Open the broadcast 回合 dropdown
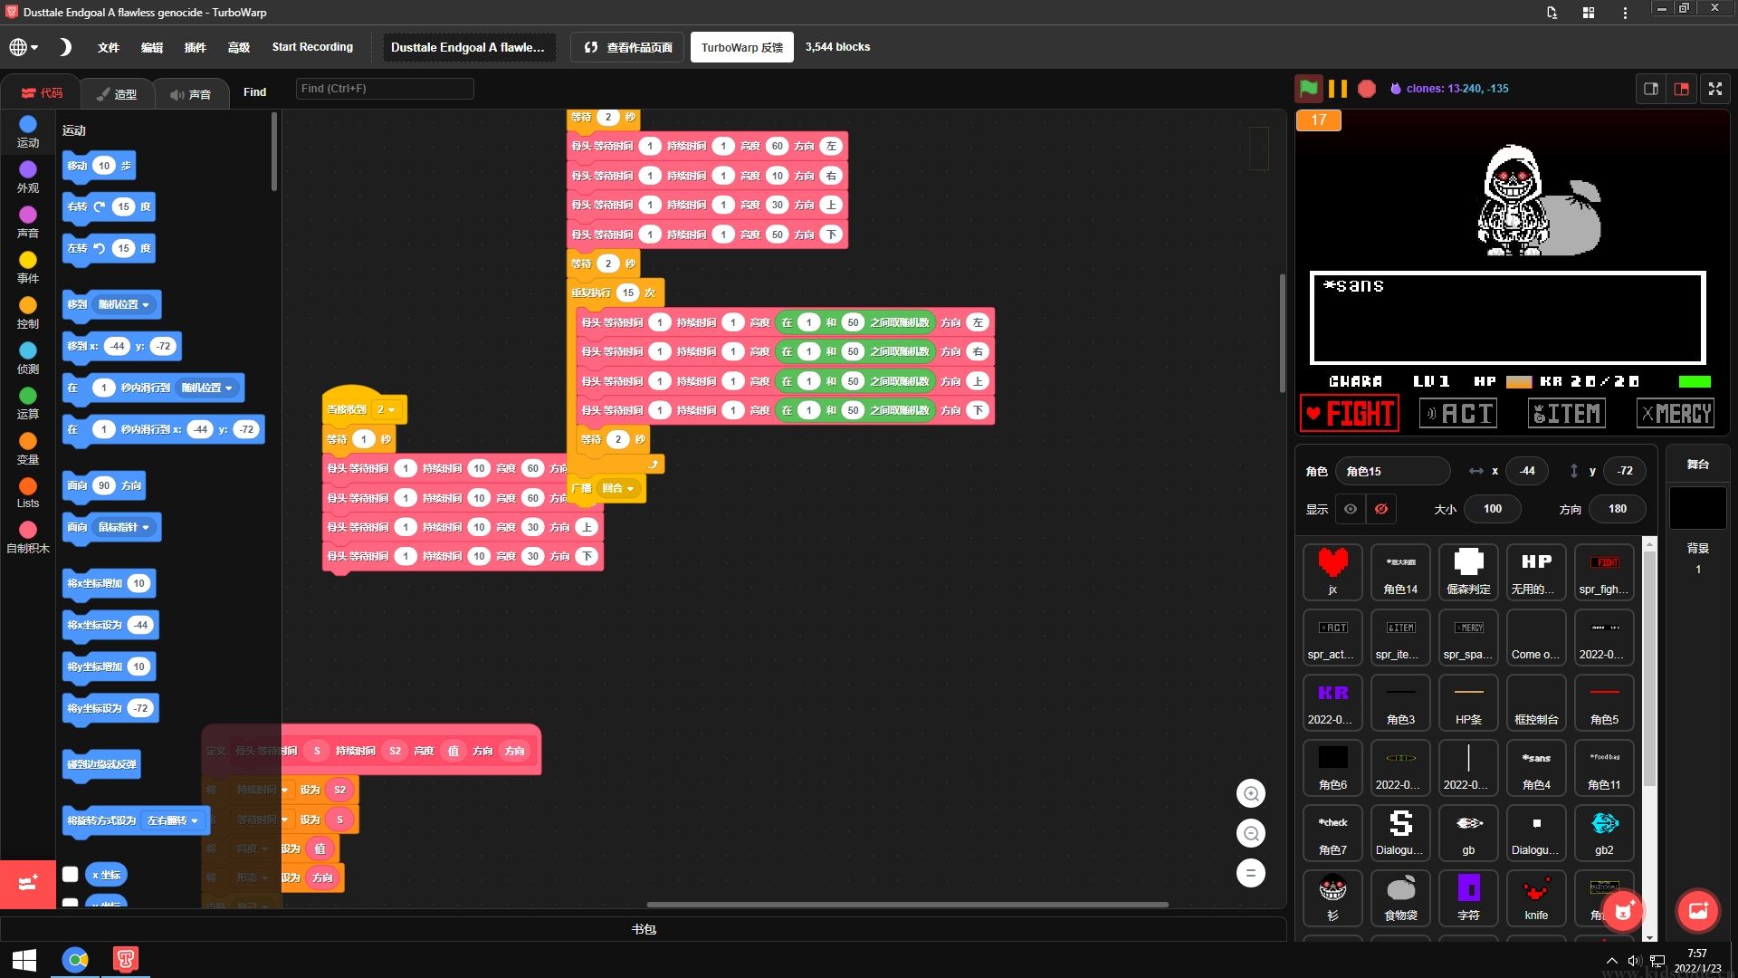The image size is (1738, 978). 618,488
